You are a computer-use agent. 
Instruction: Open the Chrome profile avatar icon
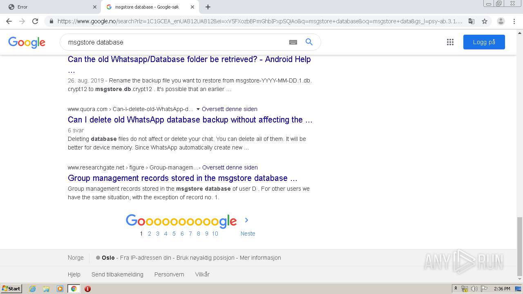(x=501, y=21)
